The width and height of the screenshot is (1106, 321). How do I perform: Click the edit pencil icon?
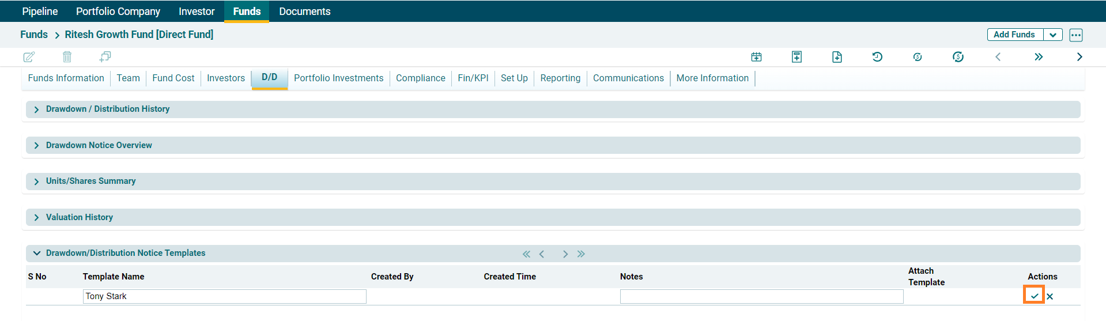coord(29,56)
